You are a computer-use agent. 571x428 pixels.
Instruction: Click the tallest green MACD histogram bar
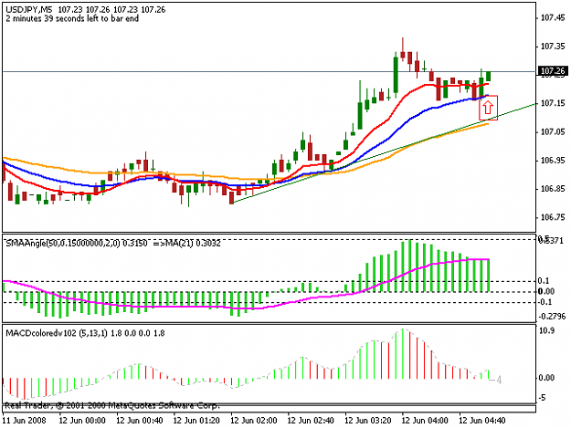tap(402, 354)
